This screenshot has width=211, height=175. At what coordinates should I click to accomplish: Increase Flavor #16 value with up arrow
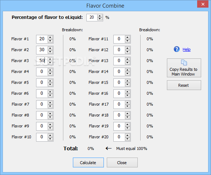tap(128, 92)
